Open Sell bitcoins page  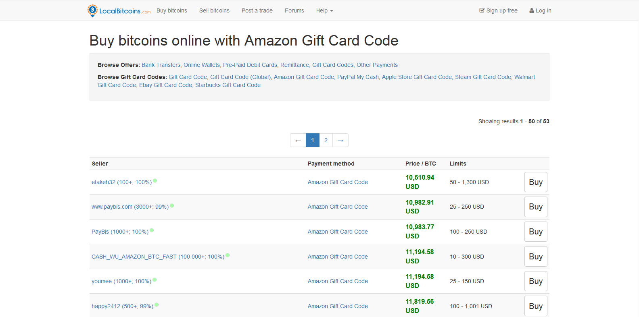(214, 10)
